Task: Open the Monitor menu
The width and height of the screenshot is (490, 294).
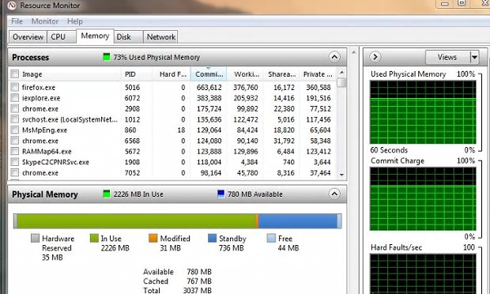Action: (45, 21)
